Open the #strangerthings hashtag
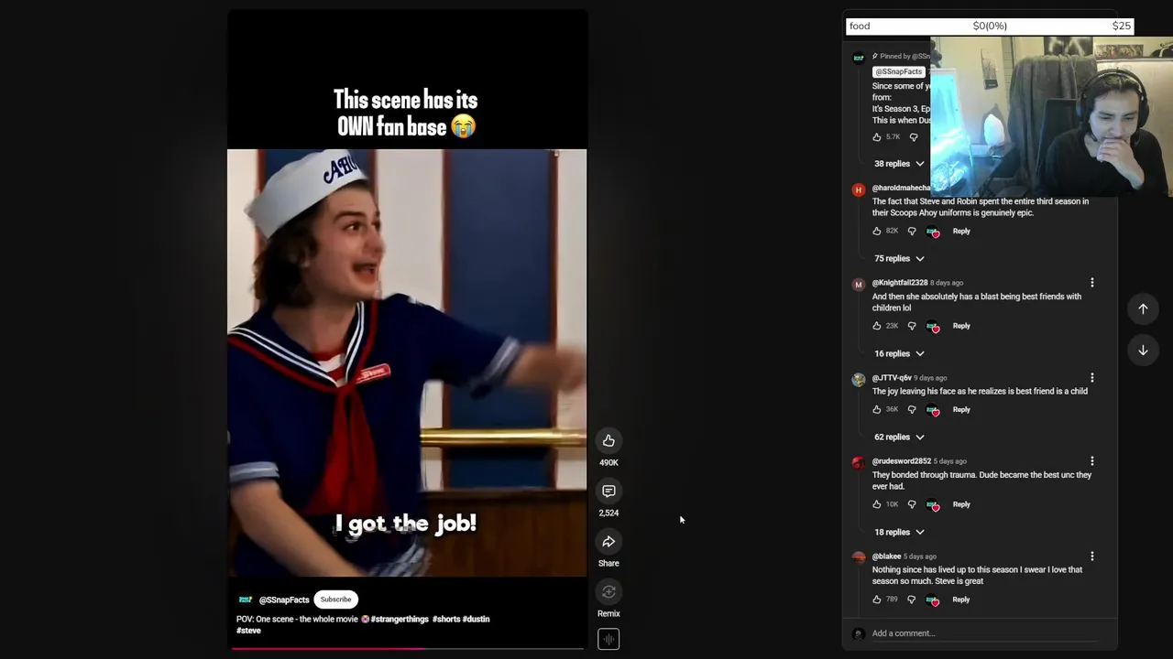Viewport: 1173px width, 659px height. pos(400,620)
